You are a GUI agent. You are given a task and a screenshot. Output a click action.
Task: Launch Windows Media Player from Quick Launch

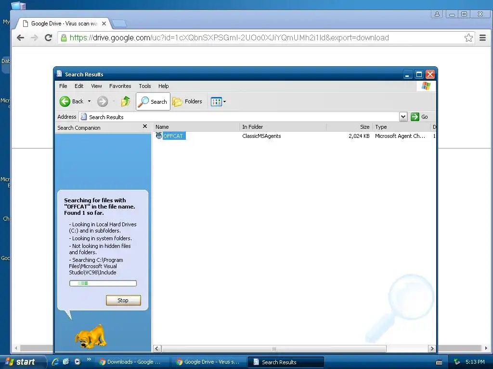(77, 362)
